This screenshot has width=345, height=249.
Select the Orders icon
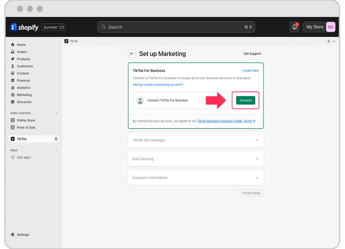tap(13, 52)
